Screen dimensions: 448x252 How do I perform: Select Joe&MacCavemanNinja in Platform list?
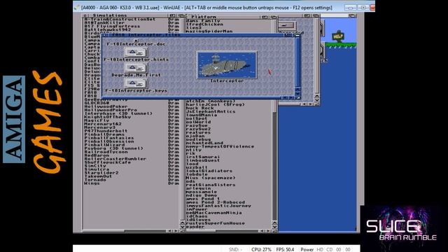(x=213, y=213)
